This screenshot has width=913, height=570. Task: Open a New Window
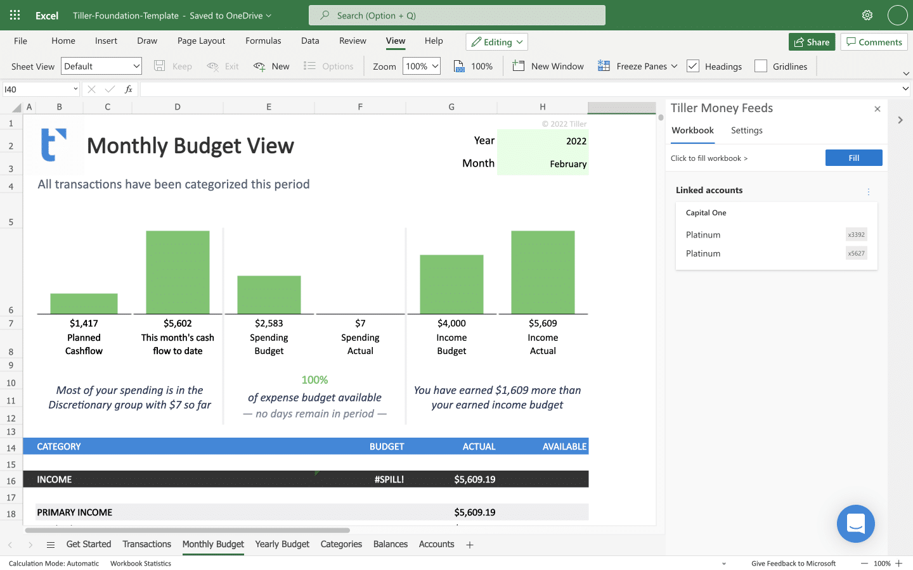(548, 66)
